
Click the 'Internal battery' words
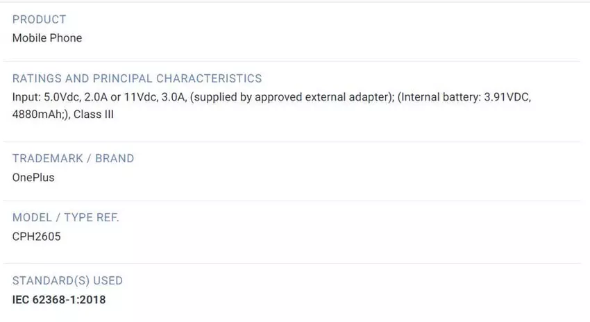[438, 97]
